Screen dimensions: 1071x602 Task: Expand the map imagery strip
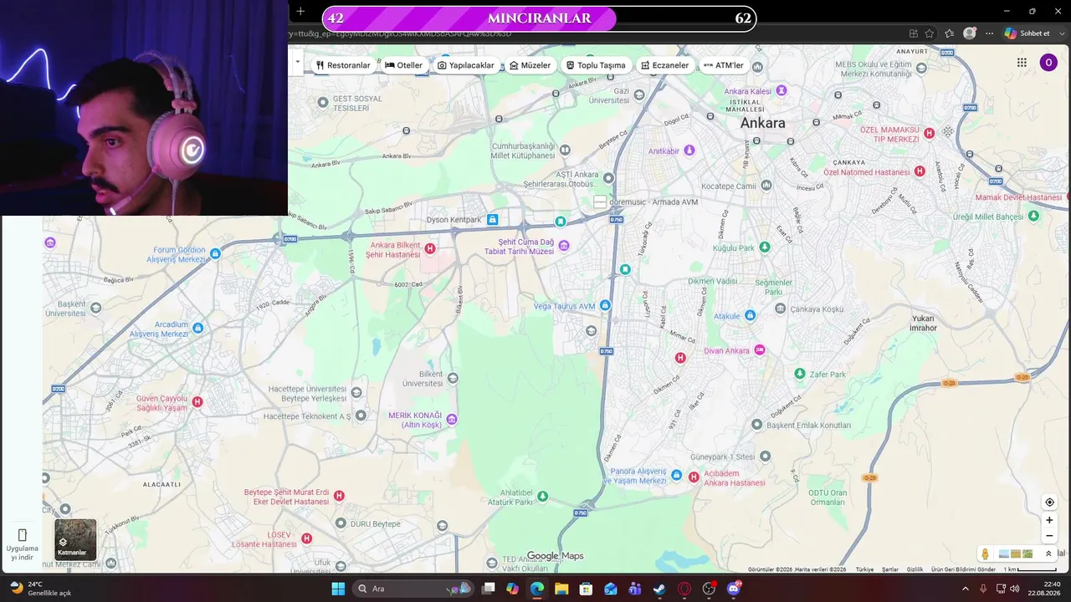pyautogui.click(x=1048, y=554)
